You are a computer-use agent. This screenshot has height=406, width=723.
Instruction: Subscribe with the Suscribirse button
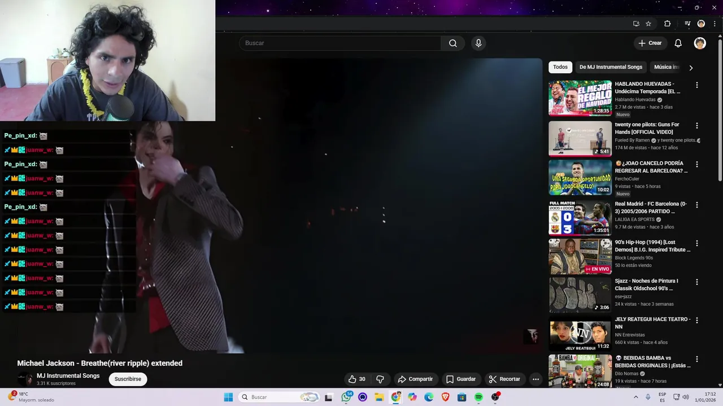[128, 379]
